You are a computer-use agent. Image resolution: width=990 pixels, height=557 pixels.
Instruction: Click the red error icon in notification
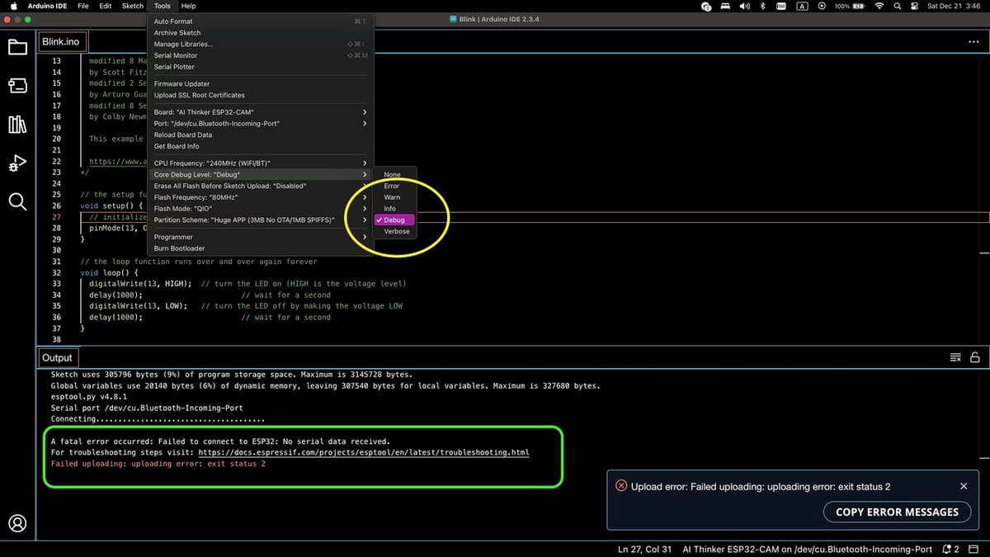pyautogui.click(x=621, y=486)
